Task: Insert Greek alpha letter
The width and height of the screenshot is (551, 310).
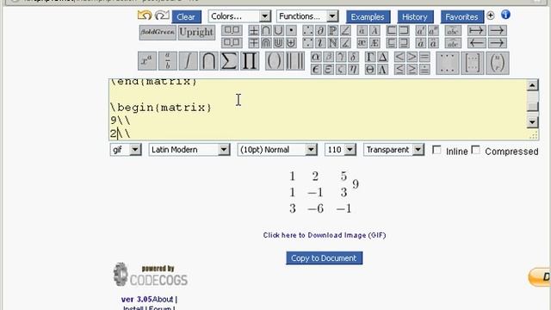Action: [316, 56]
